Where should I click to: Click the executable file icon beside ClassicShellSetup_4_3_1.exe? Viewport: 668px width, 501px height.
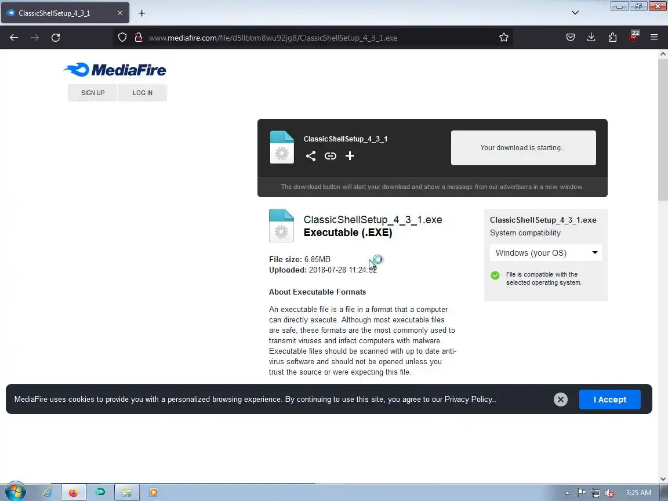[x=281, y=226]
